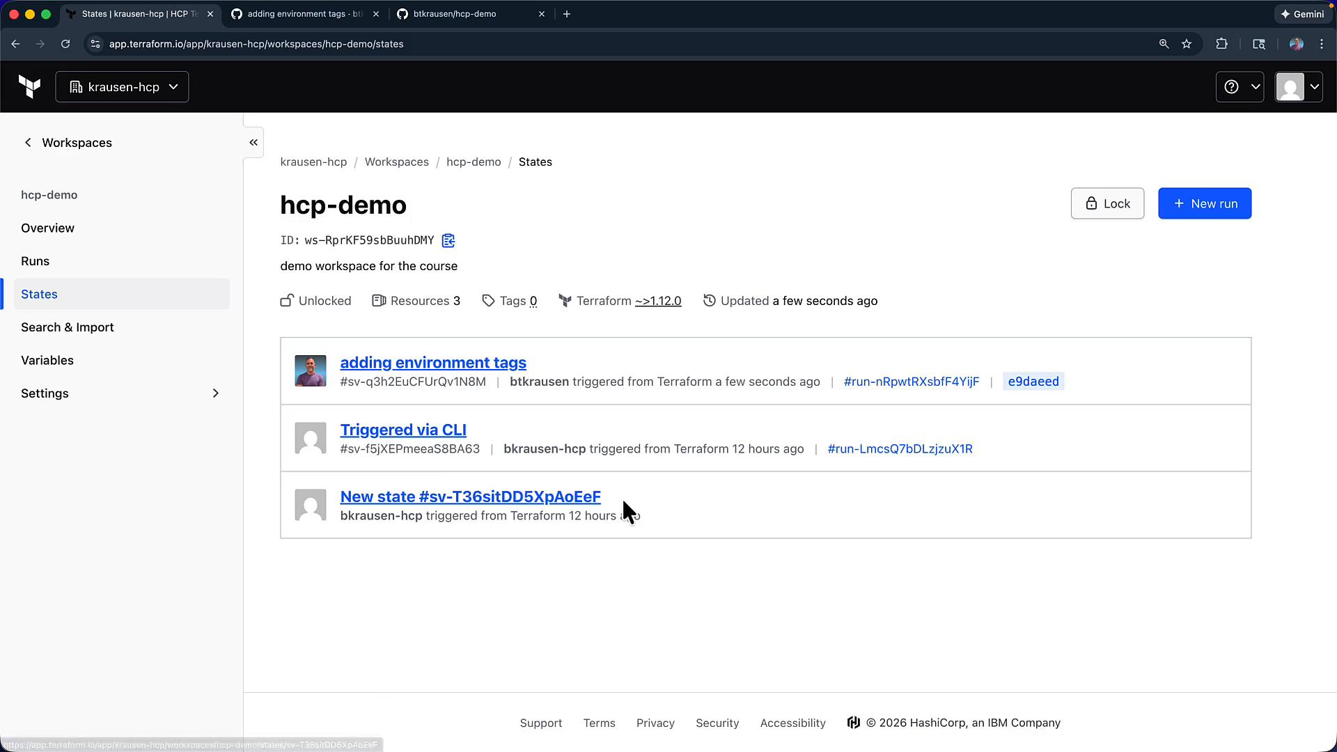Image resolution: width=1337 pixels, height=752 pixels.
Task: Open Search & Import in sidebar
Action: pyautogui.click(x=68, y=327)
